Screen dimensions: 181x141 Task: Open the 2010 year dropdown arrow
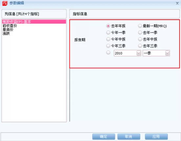pos(138,53)
